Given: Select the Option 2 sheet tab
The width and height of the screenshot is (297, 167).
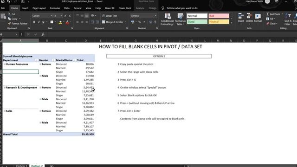Looking at the screenshot, I should coord(37,166).
